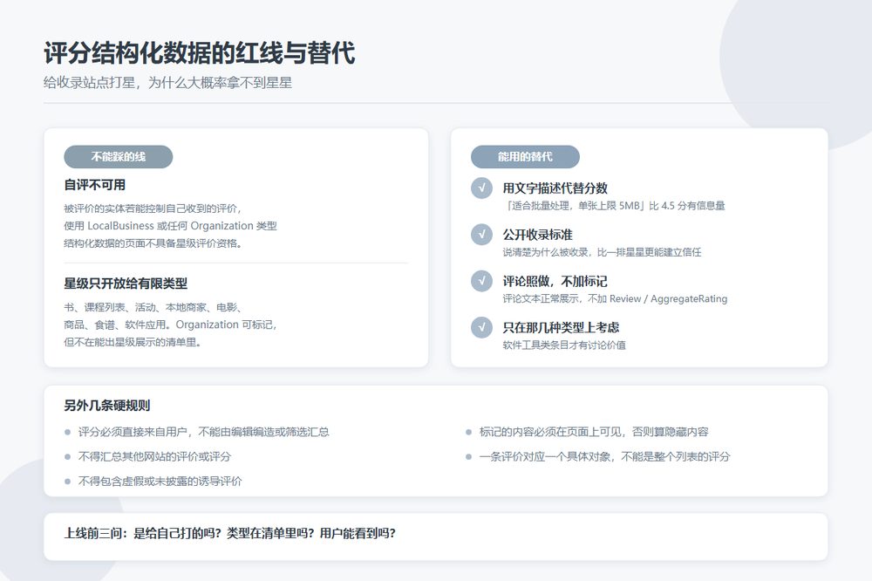Click the heading 只在那几种类型上考虑
This screenshot has height=581, width=872.
click(561, 327)
